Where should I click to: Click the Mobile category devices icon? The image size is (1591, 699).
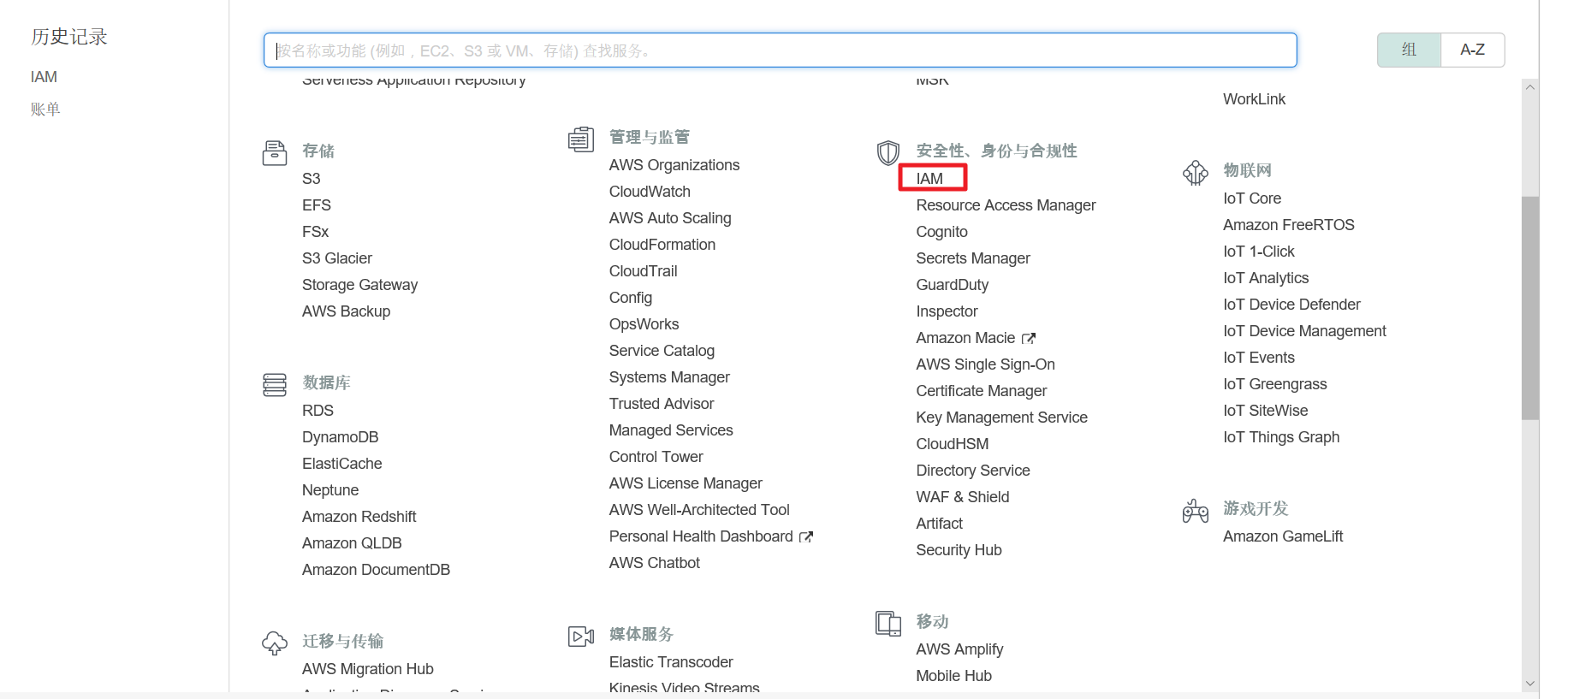point(888,624)
